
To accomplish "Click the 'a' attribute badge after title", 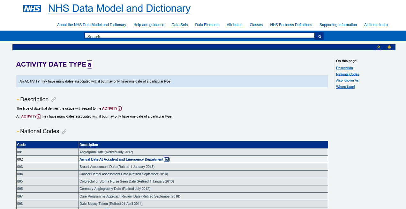I will [x=90, y=64].
